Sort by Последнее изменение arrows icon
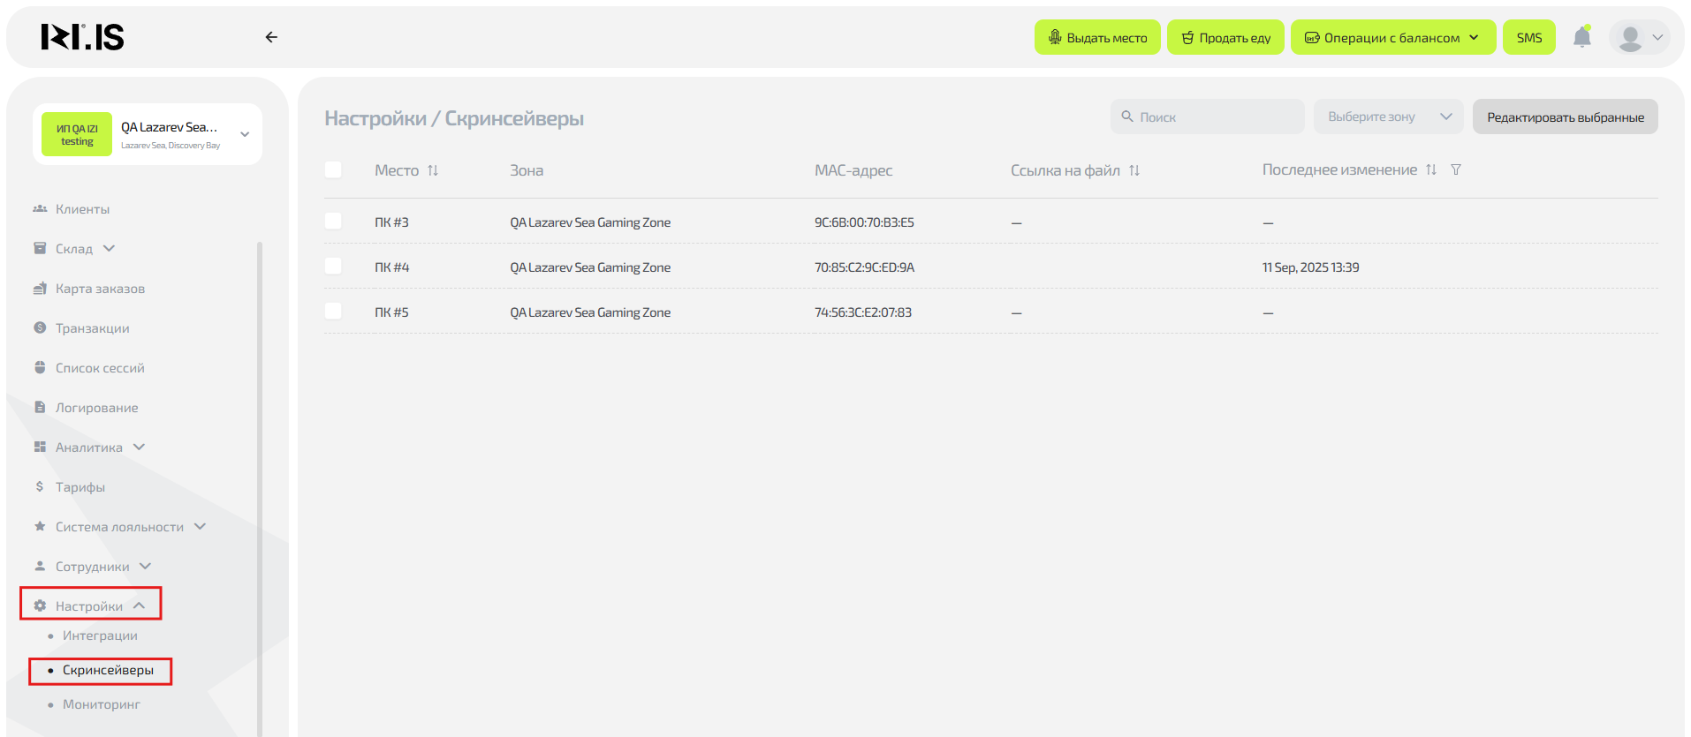The width and height of the screenshot is (1691, 737). point(1431,169)
